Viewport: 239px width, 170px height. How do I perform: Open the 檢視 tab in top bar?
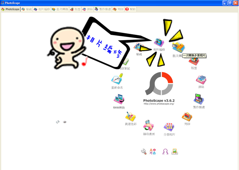pyautogui.click(x=27, y=9)
